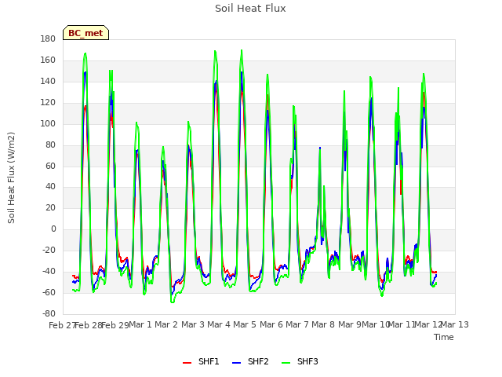Click the 180 y-axis tick label
Image resolution: width=502 pixels, height=377 pixels.
point(48,38)
